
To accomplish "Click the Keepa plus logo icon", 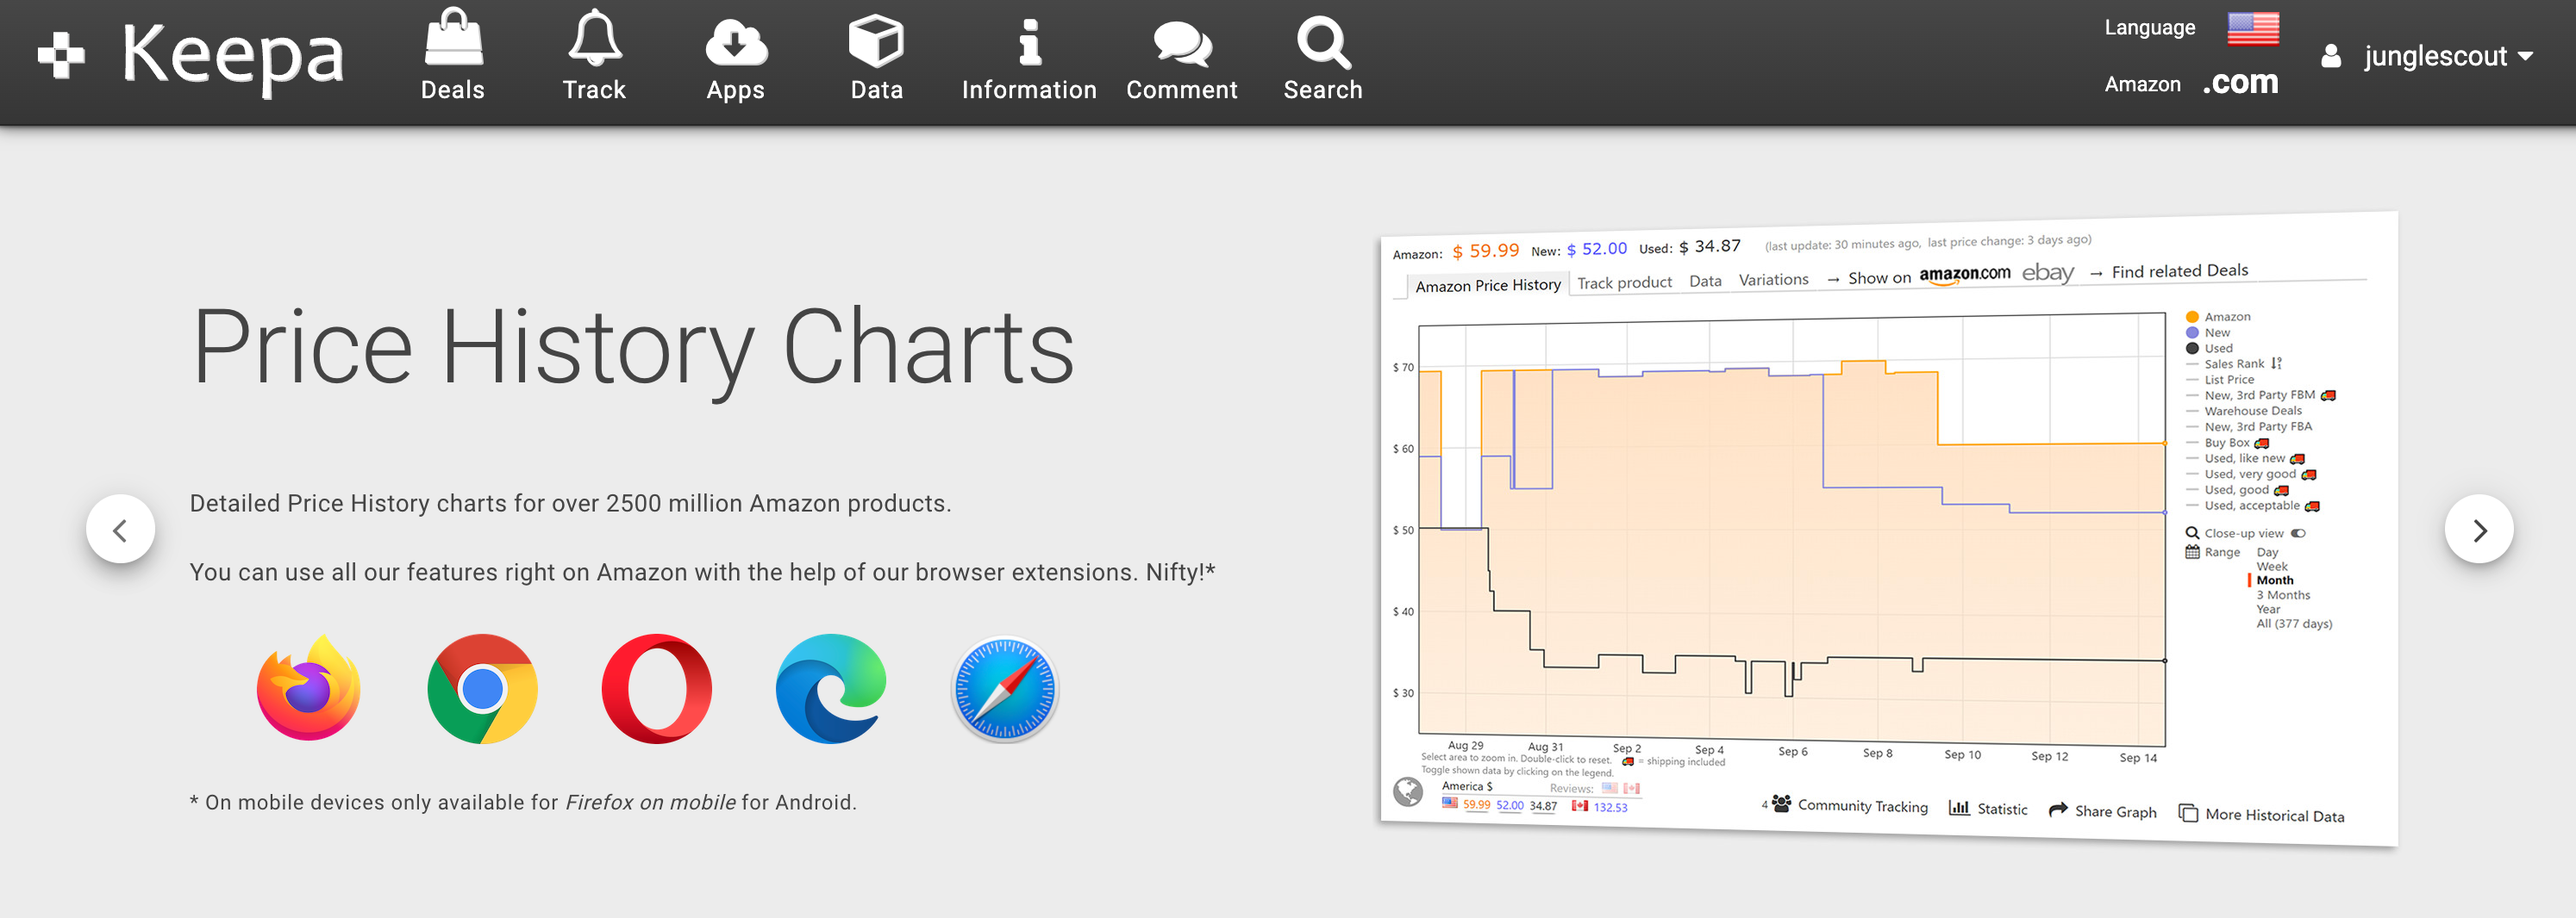I will [x=61, y=56].
